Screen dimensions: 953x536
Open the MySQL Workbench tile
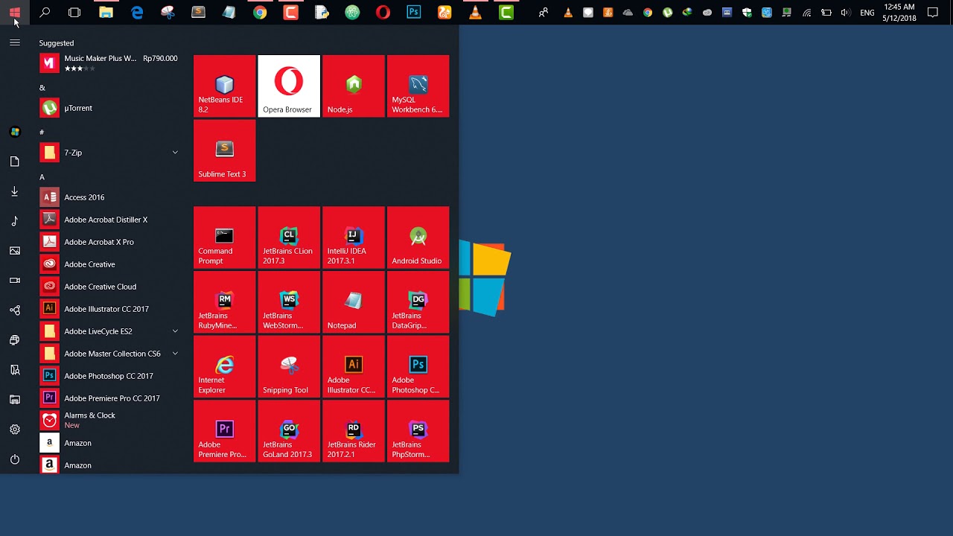pyautogui.click(x=418, y=86)
